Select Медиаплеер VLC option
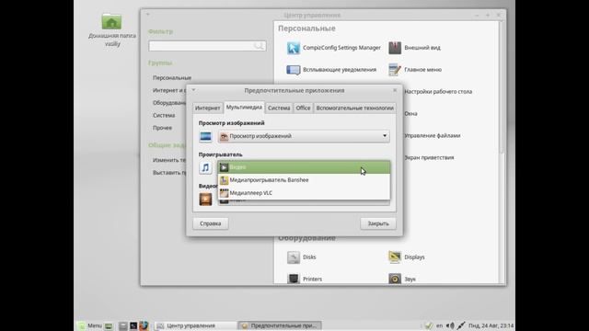589x331 pixels. tap(304, 193)
